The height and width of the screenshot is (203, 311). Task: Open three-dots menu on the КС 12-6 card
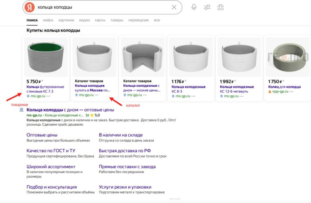click(241, 96)
